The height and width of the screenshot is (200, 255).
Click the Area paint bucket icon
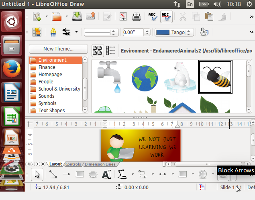[204, 32]
